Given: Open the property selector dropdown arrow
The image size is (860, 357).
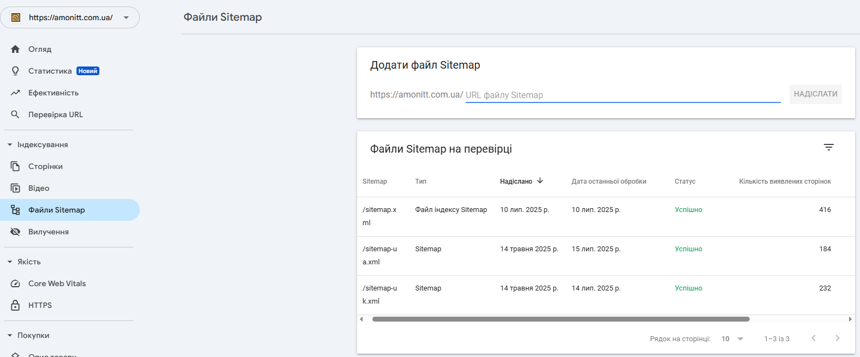Looking at the screenshot, I should click(x=126, y=17).
